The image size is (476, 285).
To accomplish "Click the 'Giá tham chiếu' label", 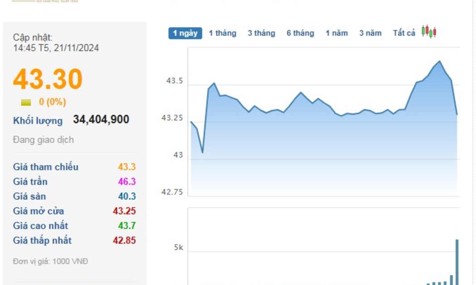I will 45,167.
